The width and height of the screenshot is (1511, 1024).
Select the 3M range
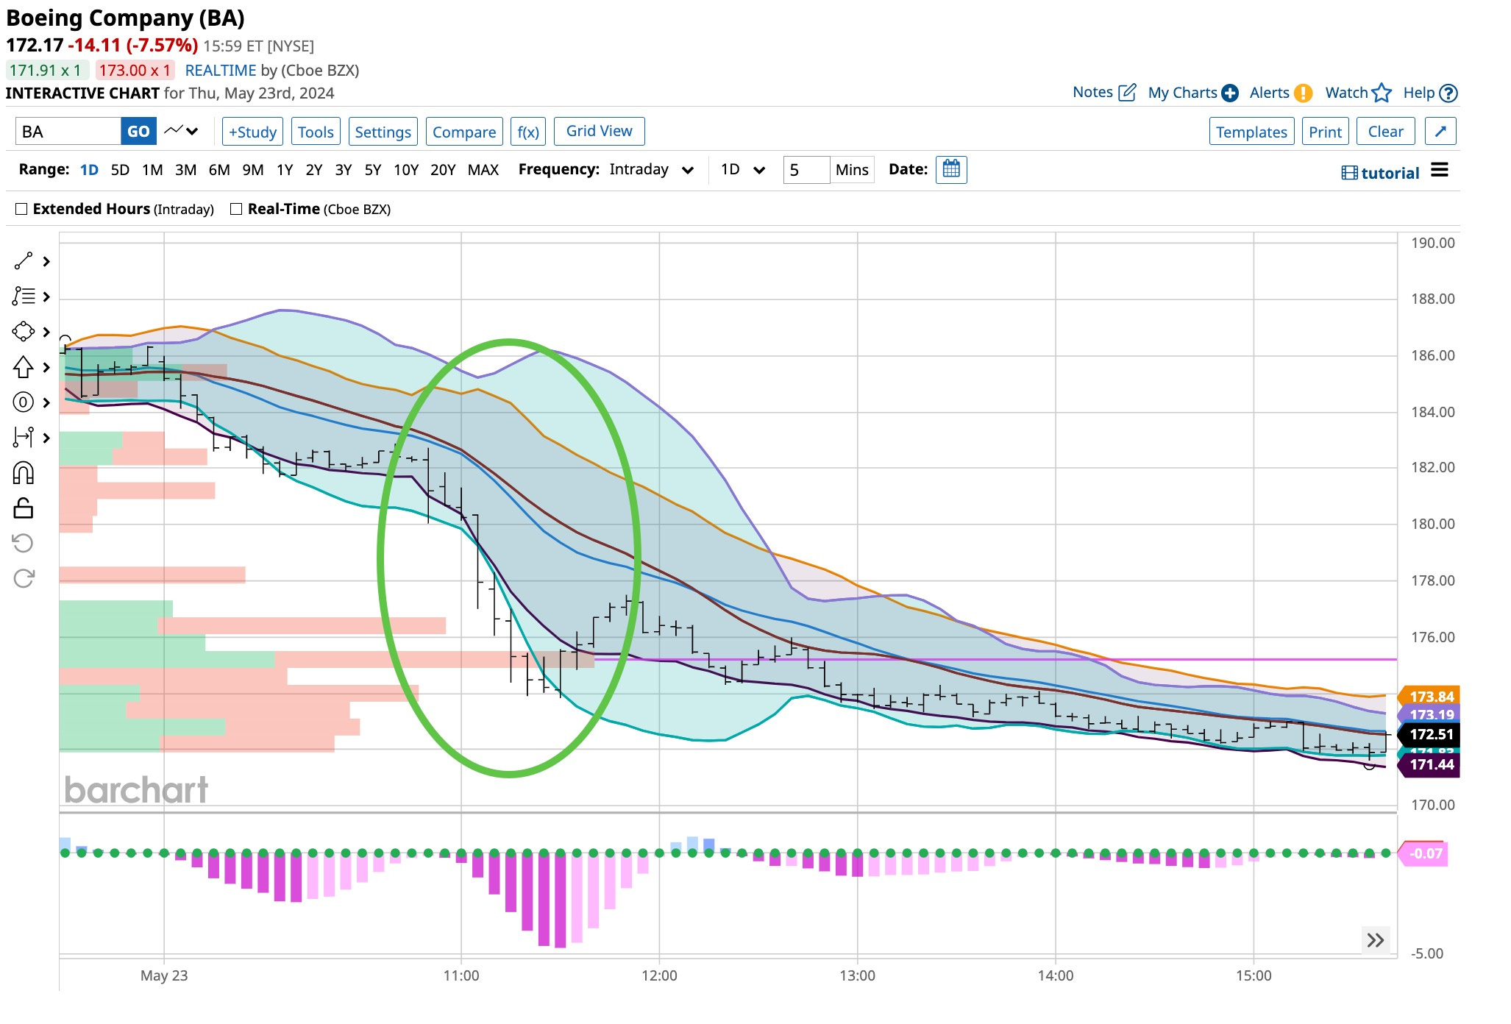[185, 170]
